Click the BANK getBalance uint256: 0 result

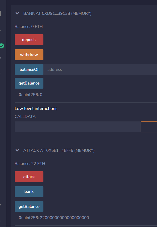31,95
